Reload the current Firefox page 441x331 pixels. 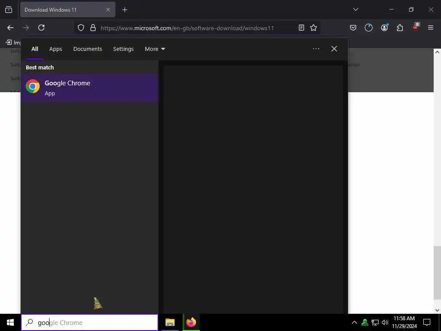point(41,28)
